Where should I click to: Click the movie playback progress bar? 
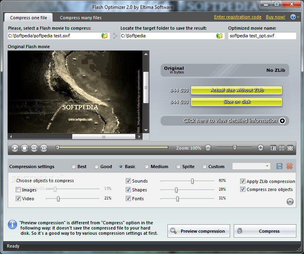tap(112, 148)
